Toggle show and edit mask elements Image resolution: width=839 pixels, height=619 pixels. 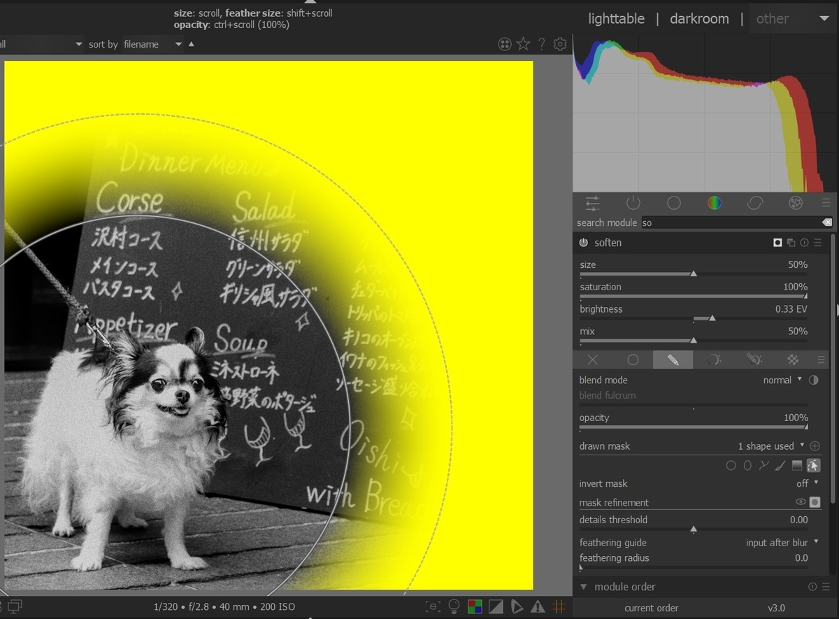[x=813, y=465]
